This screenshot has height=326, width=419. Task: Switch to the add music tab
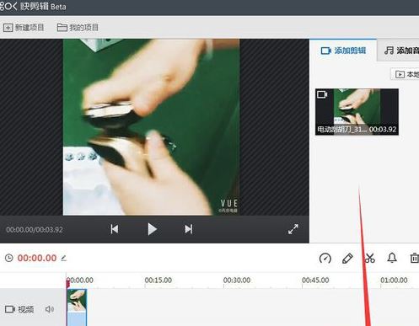pyautogui.click(x=401, y=51)
